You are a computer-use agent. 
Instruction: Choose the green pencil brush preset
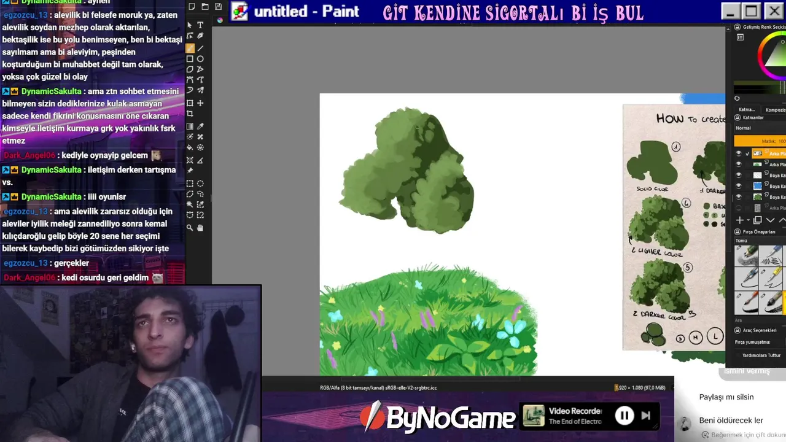point(746,255)
